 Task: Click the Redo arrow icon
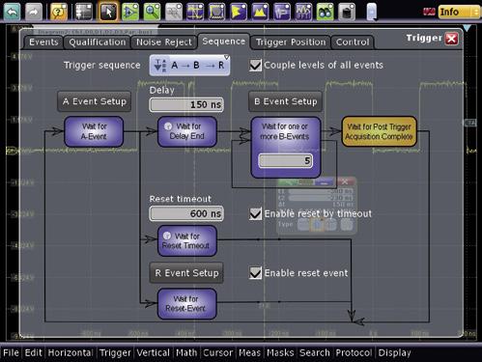(x=34, y=12)
